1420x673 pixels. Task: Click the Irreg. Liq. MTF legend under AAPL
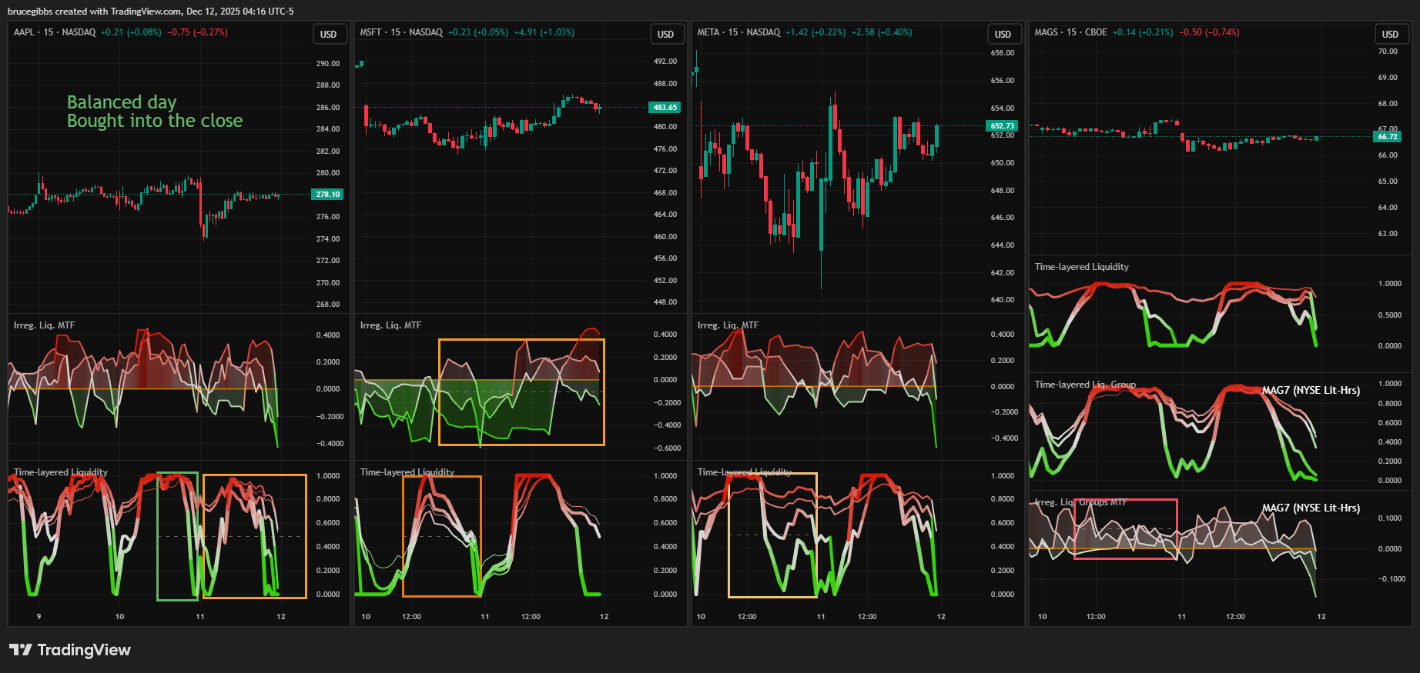click(44, 325)
